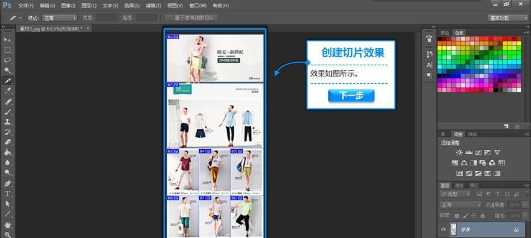Select the Healing Brush tool
Viewport: 531px width, 238px height.
pyautogui.click(x=7, y=101)
